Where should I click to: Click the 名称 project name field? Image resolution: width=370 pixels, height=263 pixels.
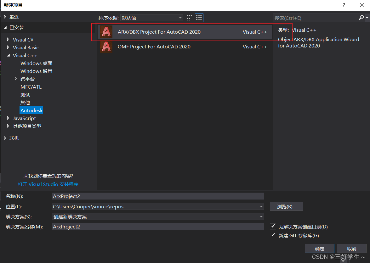[x=157, y=196]
